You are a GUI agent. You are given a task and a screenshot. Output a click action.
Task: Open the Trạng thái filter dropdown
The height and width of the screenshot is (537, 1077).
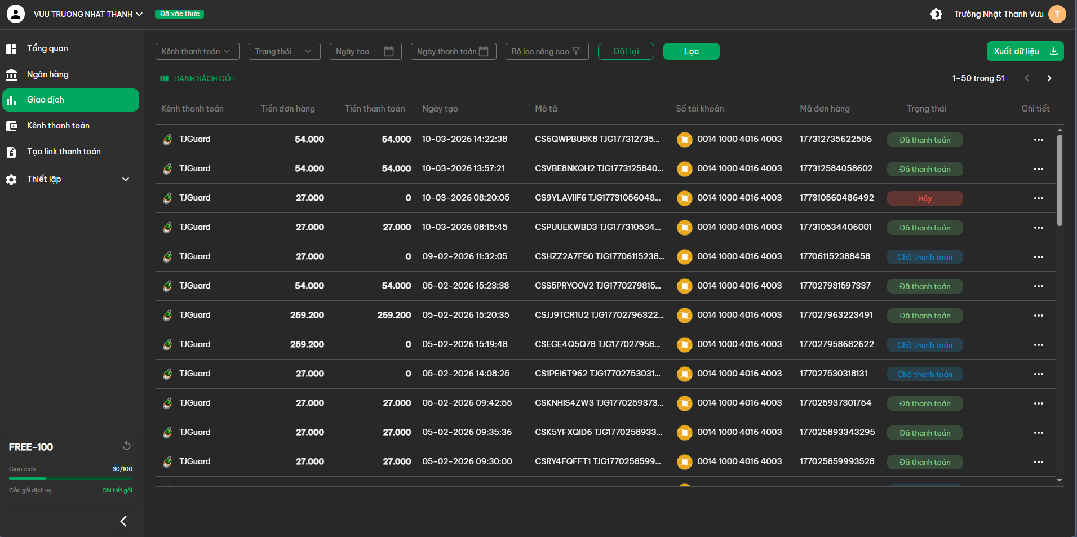[x=284, y=51]
